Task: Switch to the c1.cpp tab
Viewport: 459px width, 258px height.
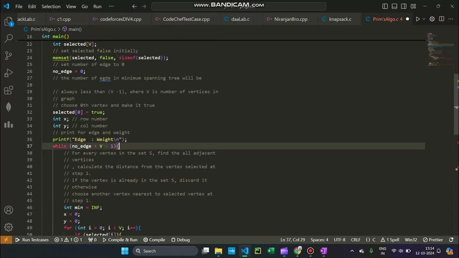Action: tap(64, 19)
